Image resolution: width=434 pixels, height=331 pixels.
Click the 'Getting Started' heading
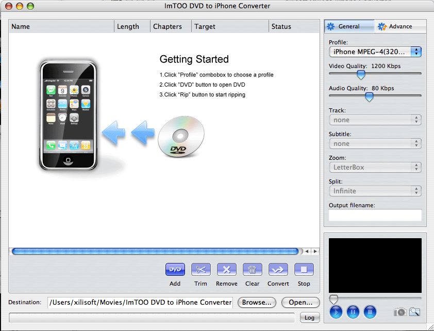point(194,59)
